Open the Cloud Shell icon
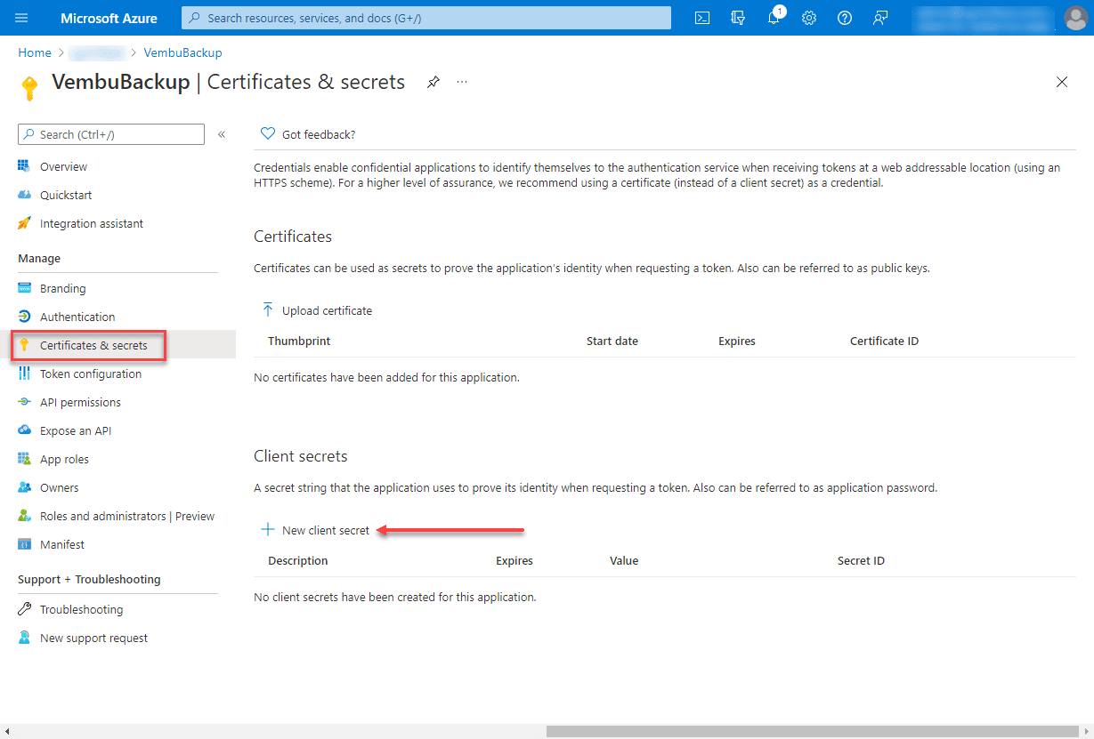 coord(702,18)
